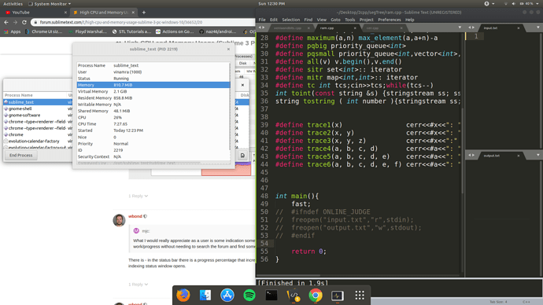Open System Monitor dock icon
543x305 pixels.
338,296
